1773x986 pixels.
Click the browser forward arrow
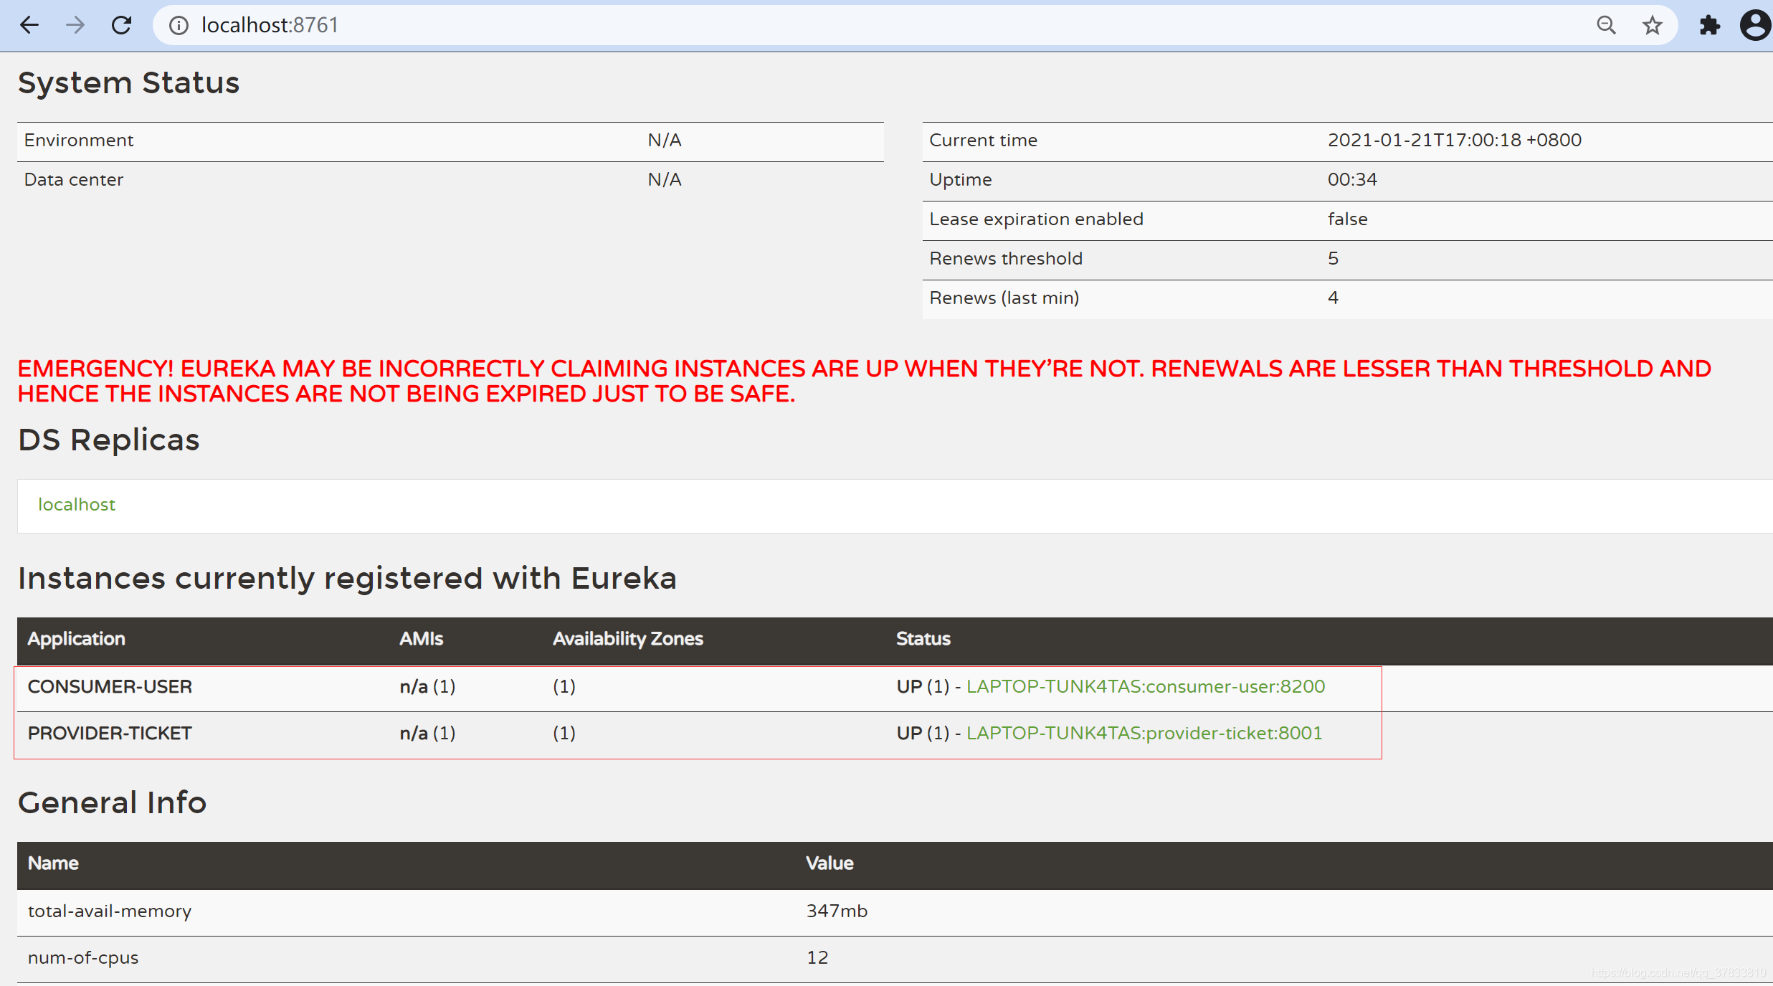[x=75, y=26]
